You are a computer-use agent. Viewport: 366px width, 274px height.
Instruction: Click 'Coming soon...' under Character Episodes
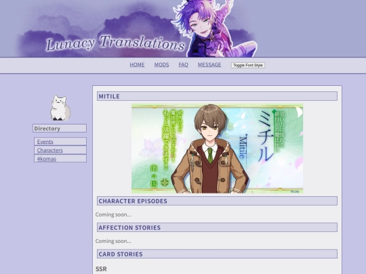(x=113, y=214)
